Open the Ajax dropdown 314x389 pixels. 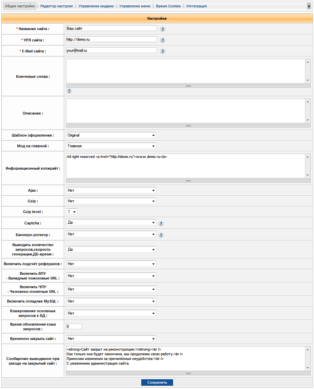tap(111, 190)
